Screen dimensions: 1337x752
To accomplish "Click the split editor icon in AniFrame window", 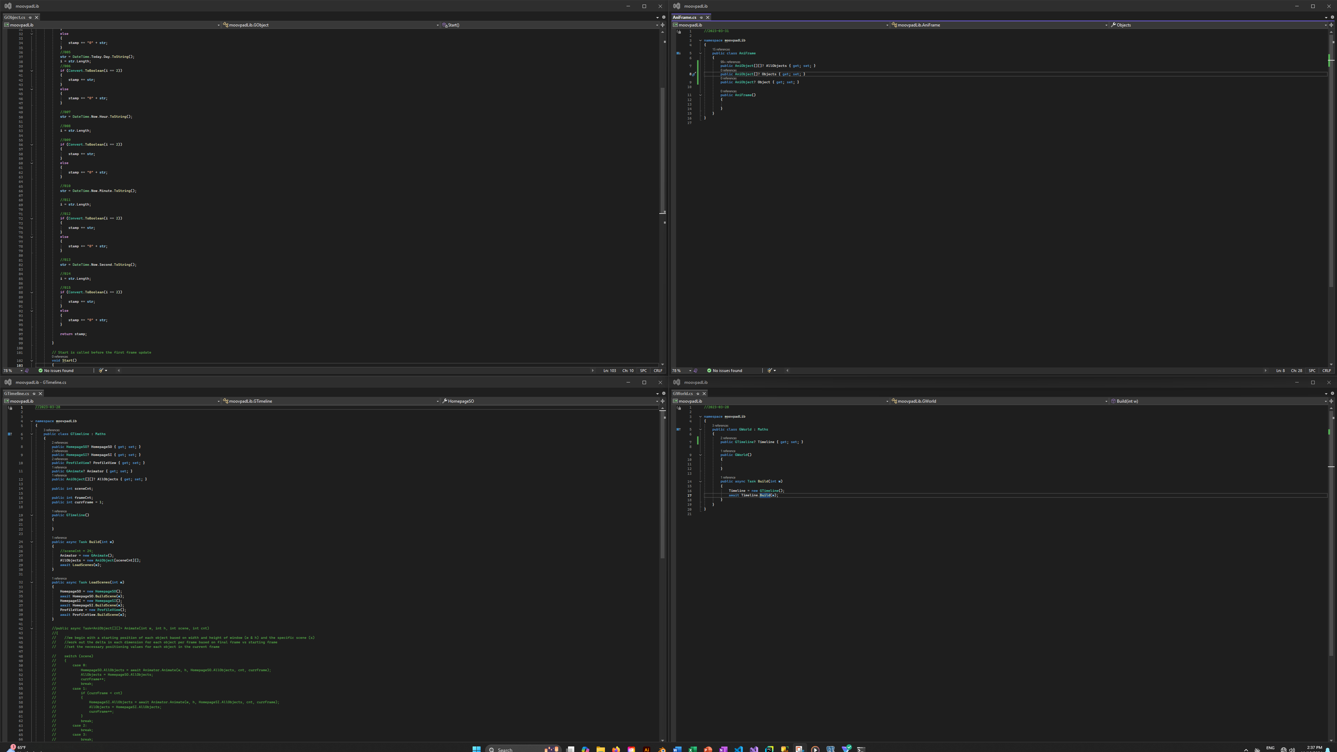I will [1331, 25].
